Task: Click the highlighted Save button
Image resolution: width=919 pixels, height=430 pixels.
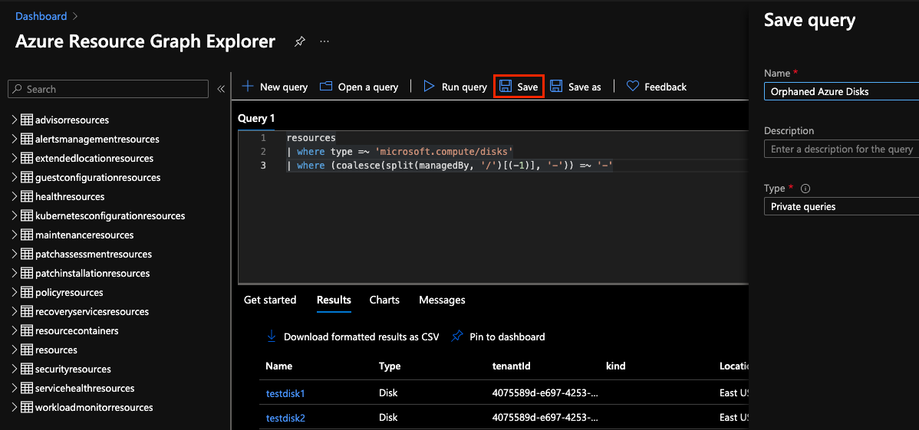Action: click(519, 87)
